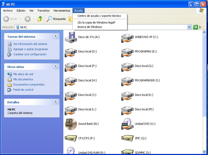The image size is (208, 155).
Task: Choose Centro de ayuda y soporte técnico
Action: [100, 16]
